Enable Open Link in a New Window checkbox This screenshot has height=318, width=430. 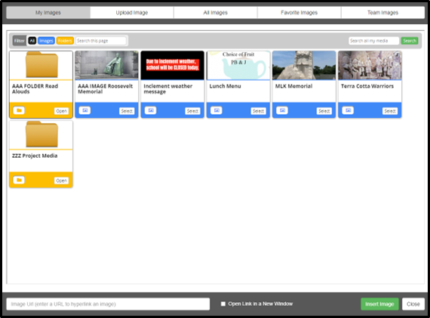tap(223, 304)
